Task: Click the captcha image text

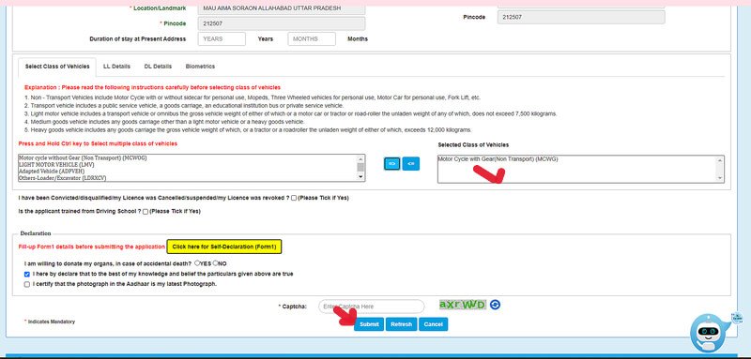Action: 463,305
